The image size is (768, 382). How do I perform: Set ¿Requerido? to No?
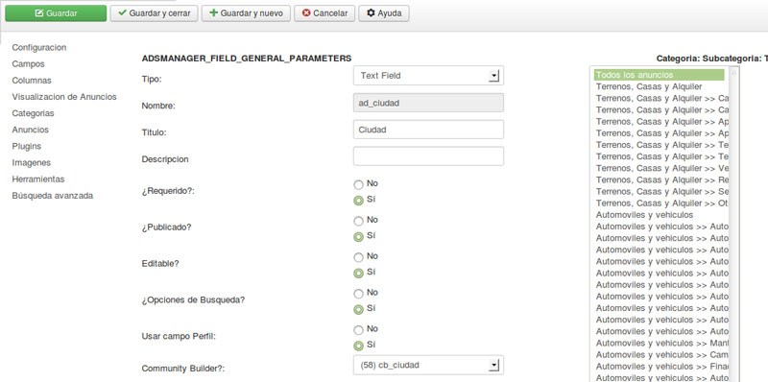click(358, 184)
